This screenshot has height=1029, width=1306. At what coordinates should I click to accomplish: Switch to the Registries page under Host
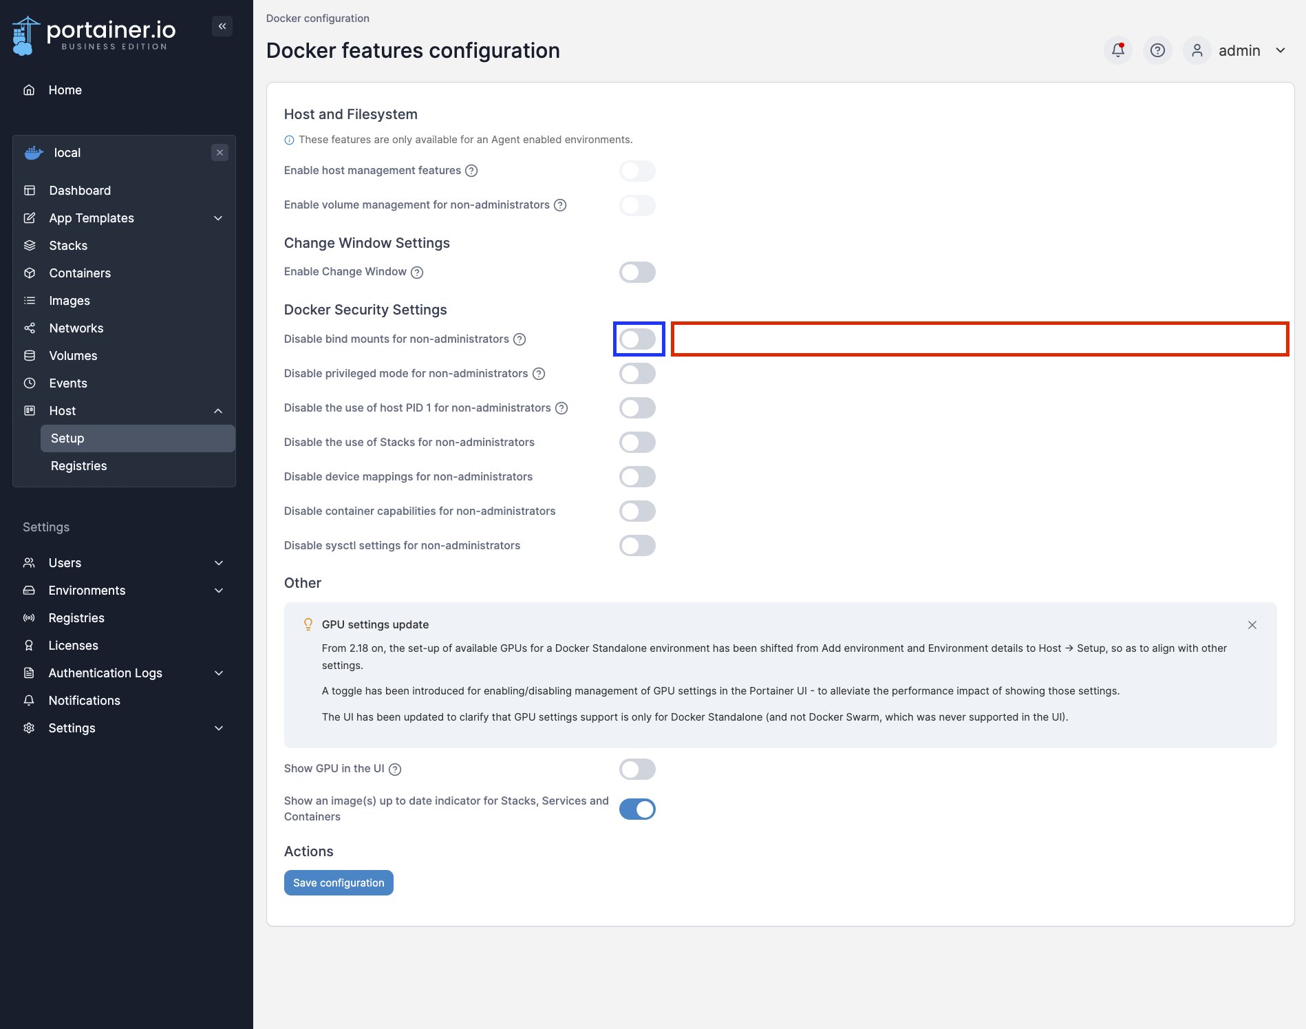coord(78,465)
